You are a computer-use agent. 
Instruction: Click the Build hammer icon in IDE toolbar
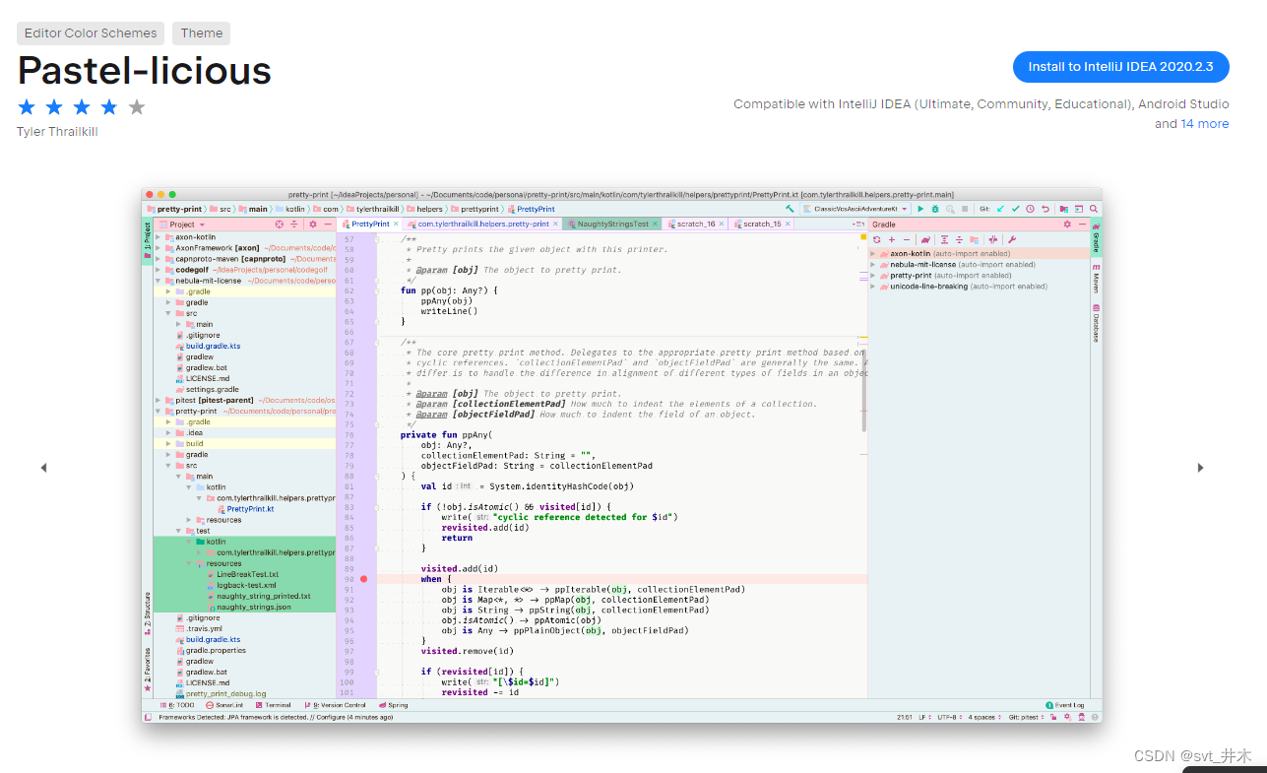tap(790, 209)
